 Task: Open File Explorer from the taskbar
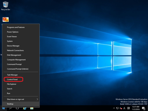tap(32, 108)
